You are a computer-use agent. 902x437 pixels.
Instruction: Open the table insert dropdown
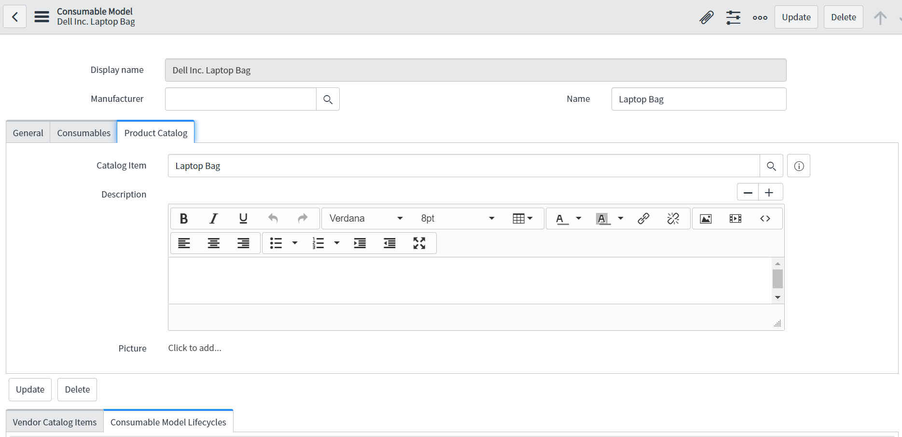coord(522,218)
